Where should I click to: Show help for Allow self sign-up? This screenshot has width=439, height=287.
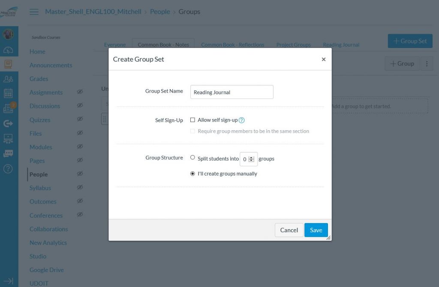tap(242, 120)
